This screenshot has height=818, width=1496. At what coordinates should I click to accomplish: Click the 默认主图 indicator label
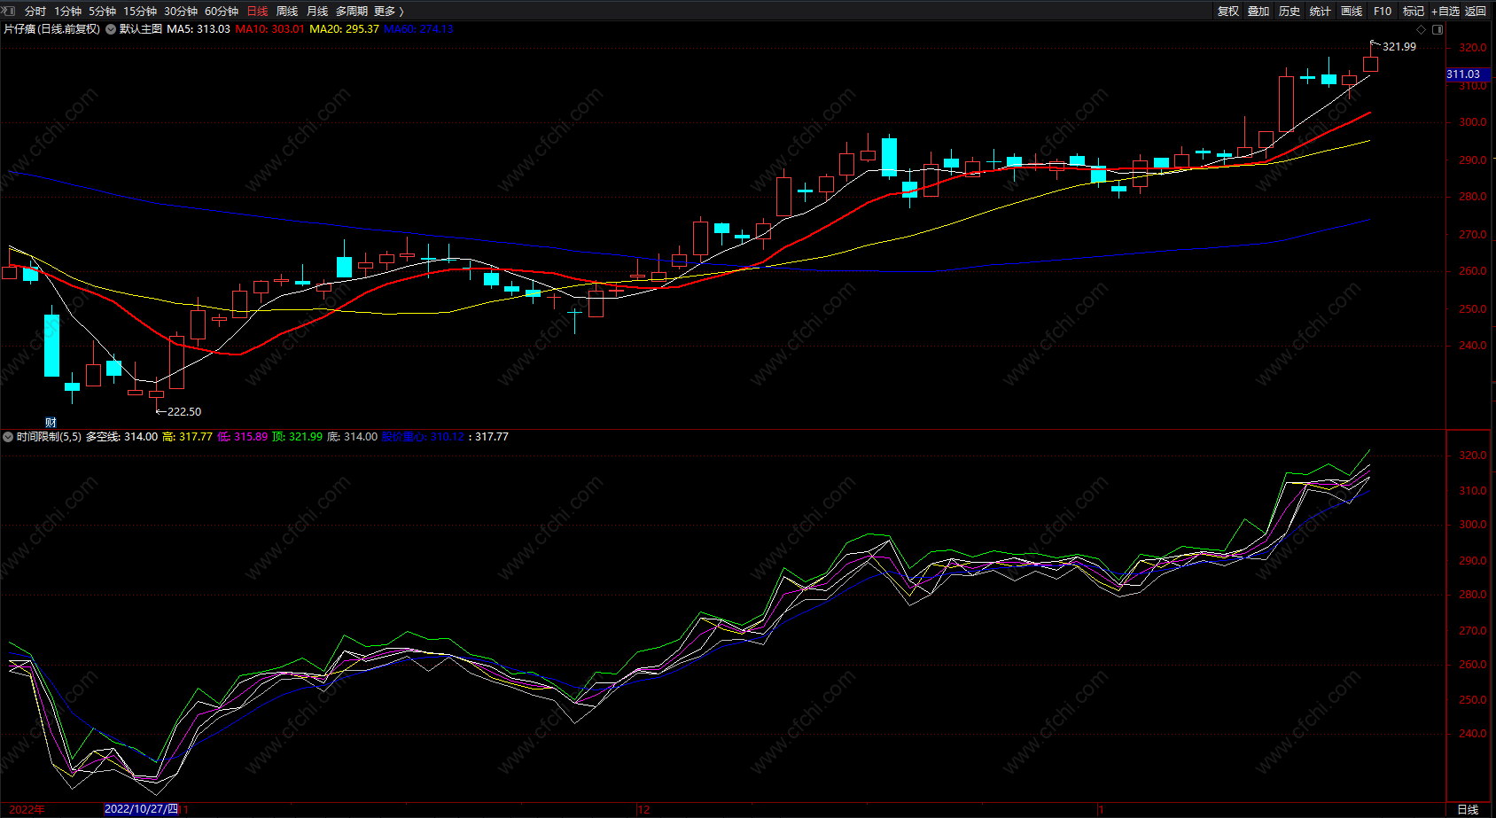(141, 29)
